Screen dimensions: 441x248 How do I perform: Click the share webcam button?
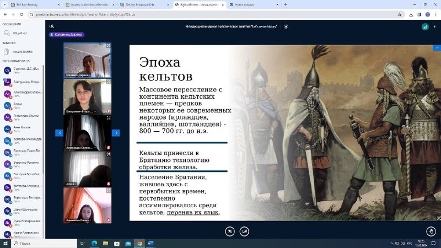coord(244,231)
